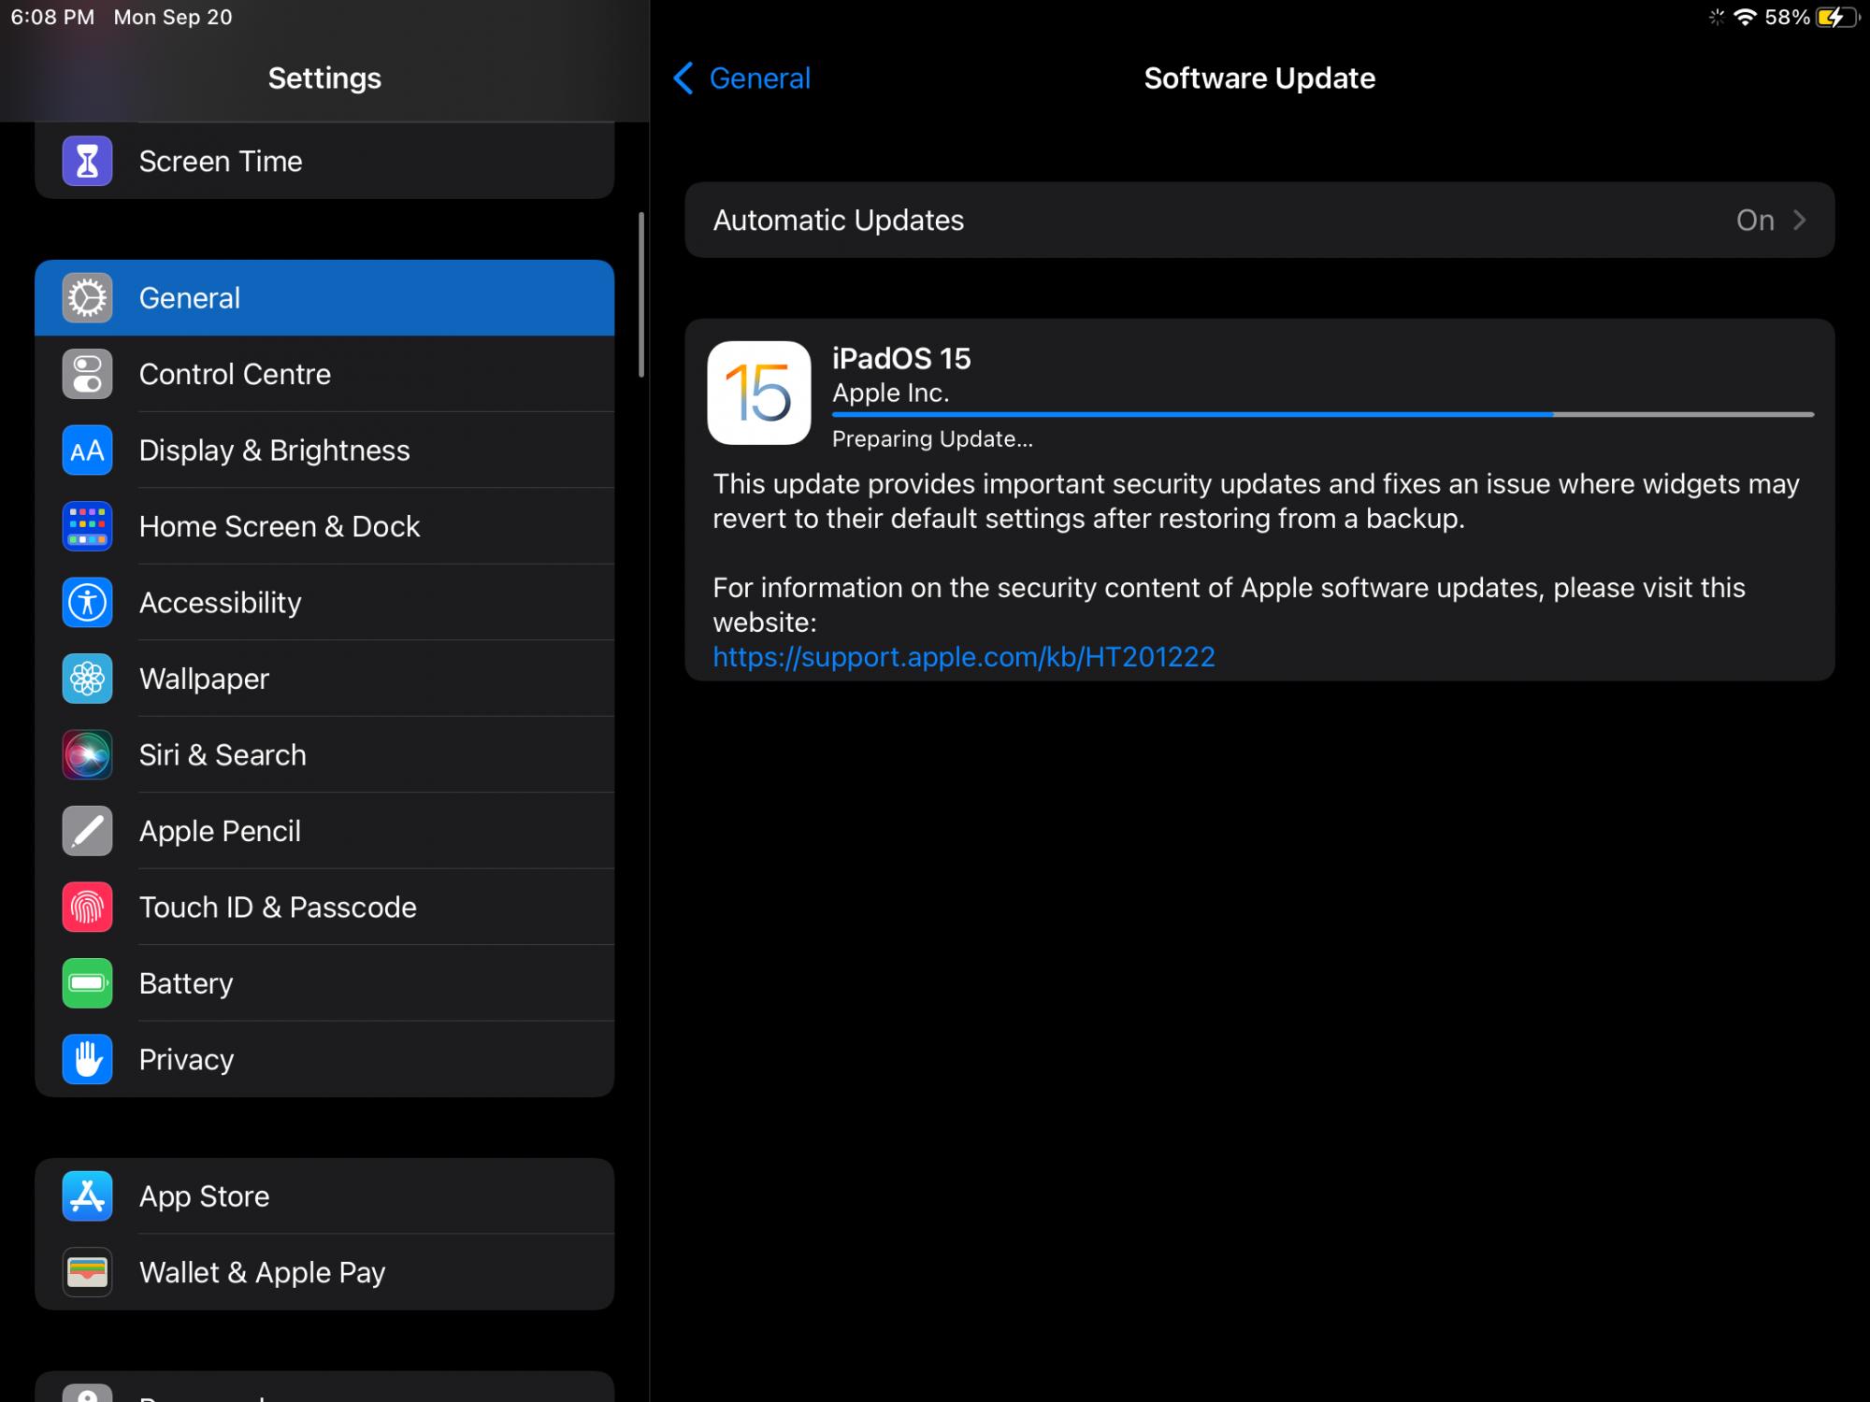Screen dimensions: 1870x1402
Task: Tap the Wallet & Apple Pay icon
Action: [87, 1272]
